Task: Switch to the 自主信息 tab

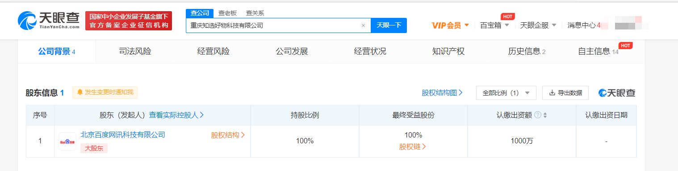Action: point(598,51)
